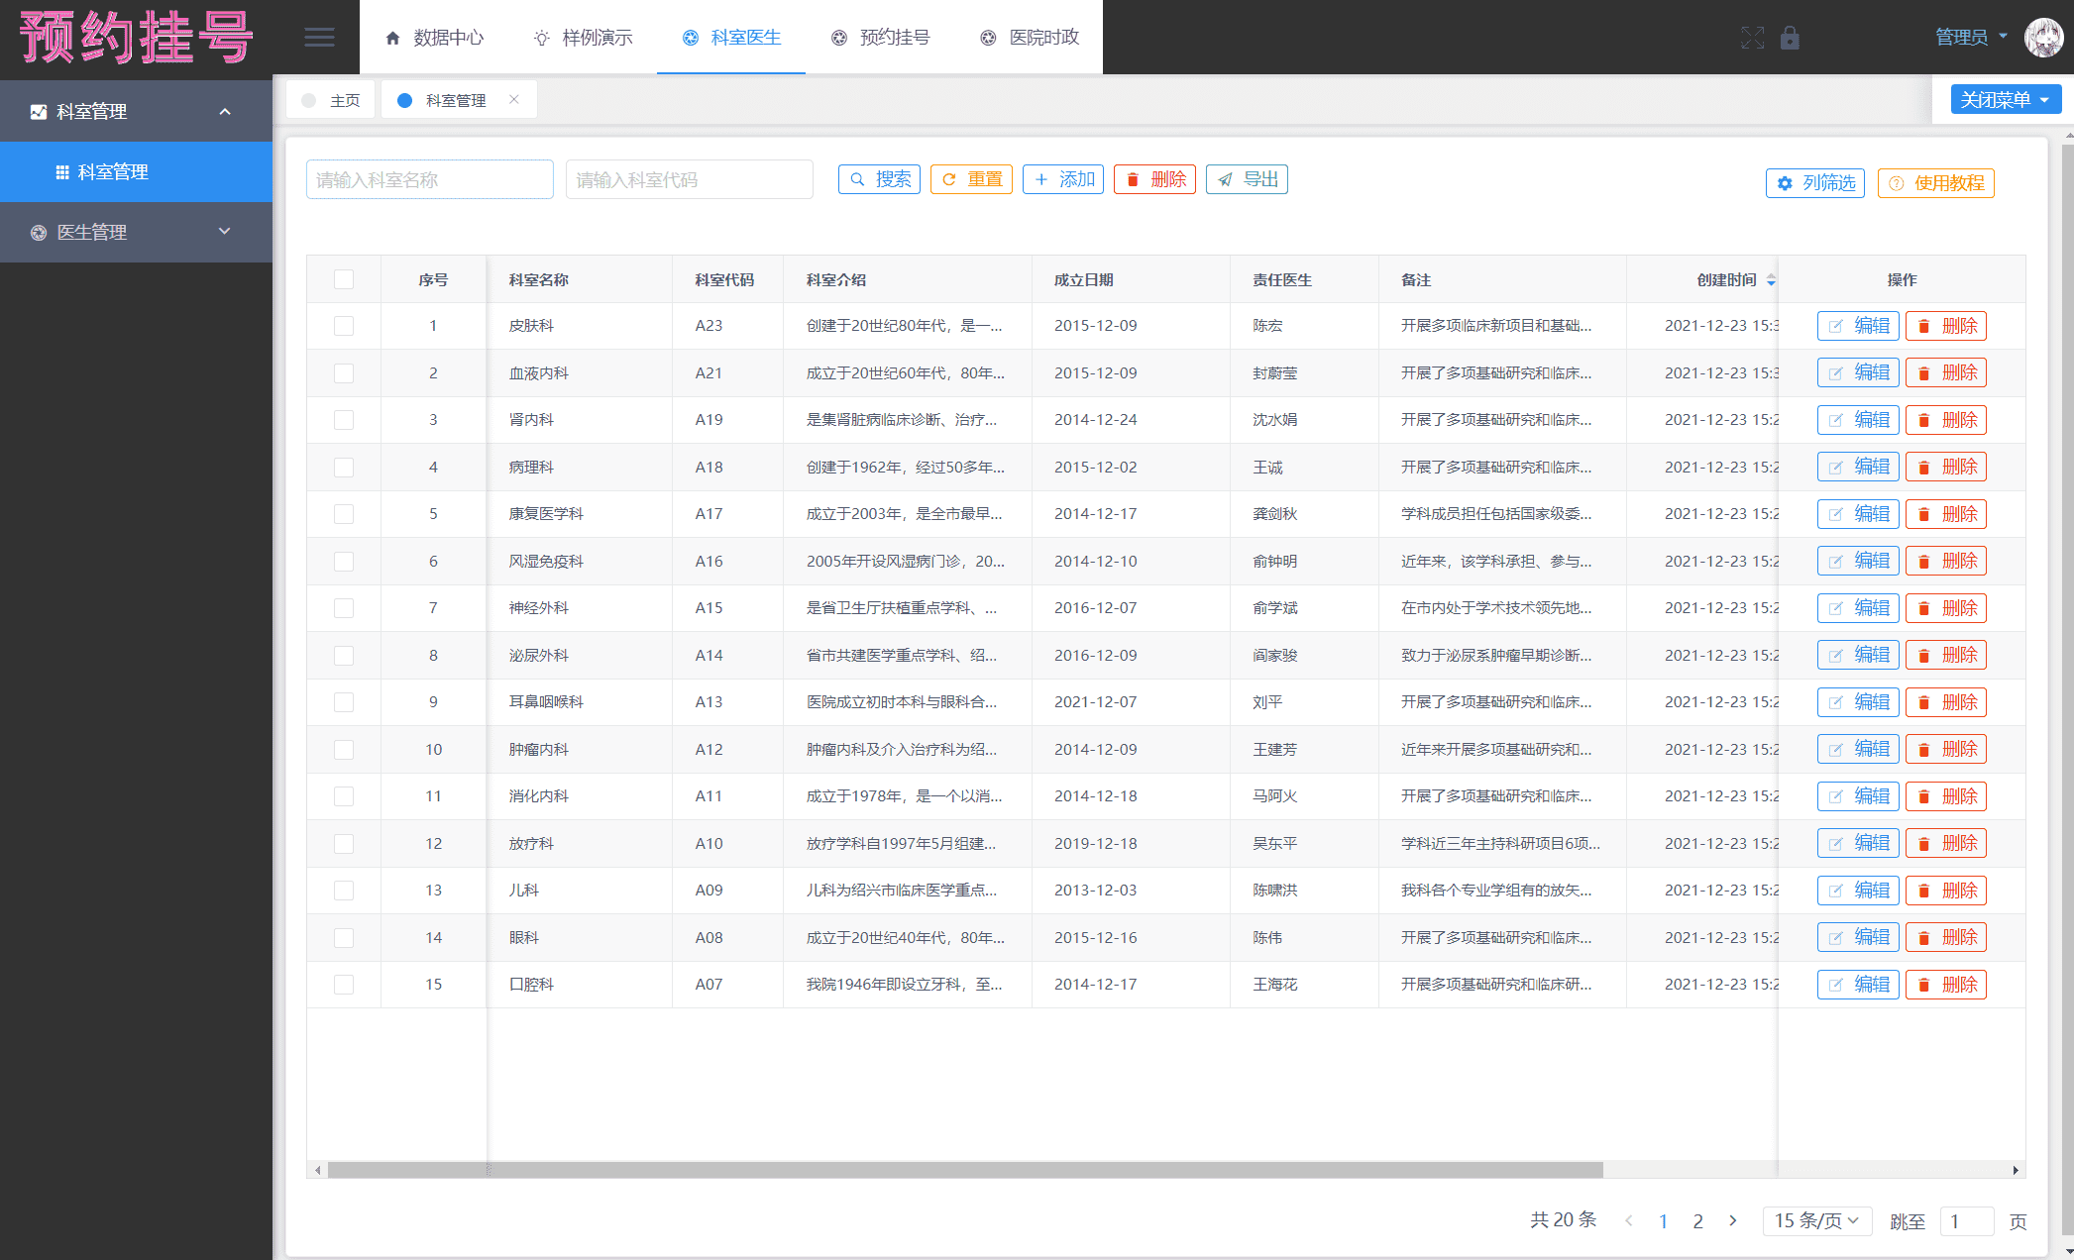The height and width of the screenshot is (1260, 2074).
Task: Click the hamburger menu collapse icon
Action: coord(319,38)
